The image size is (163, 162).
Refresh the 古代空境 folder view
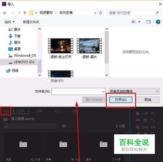pyautogui.click(x=100, y=13)
